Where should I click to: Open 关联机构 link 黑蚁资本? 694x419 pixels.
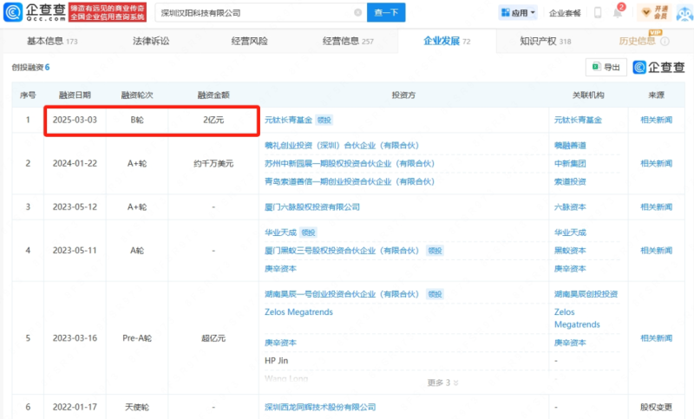[570, 251]
